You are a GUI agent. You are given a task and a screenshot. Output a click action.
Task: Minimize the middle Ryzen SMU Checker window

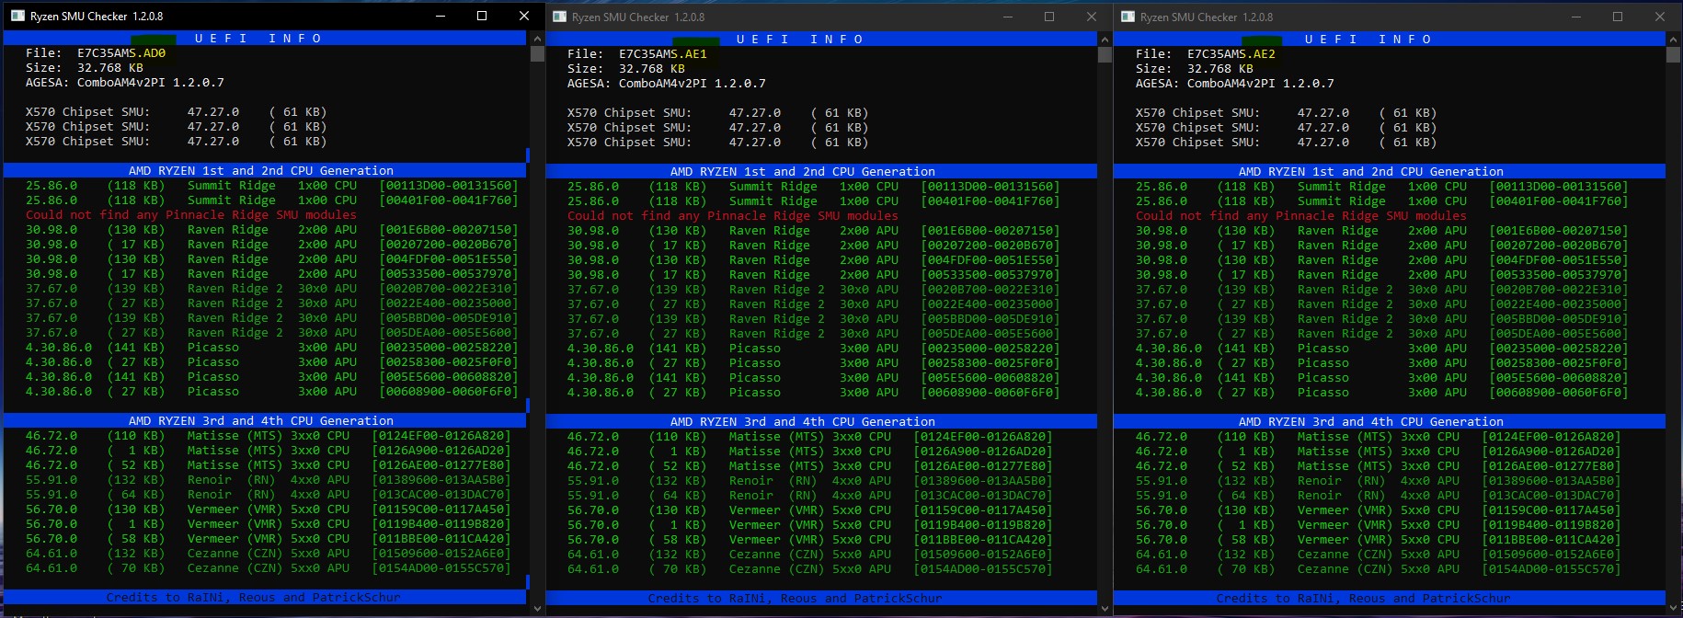coord(1007,17)
